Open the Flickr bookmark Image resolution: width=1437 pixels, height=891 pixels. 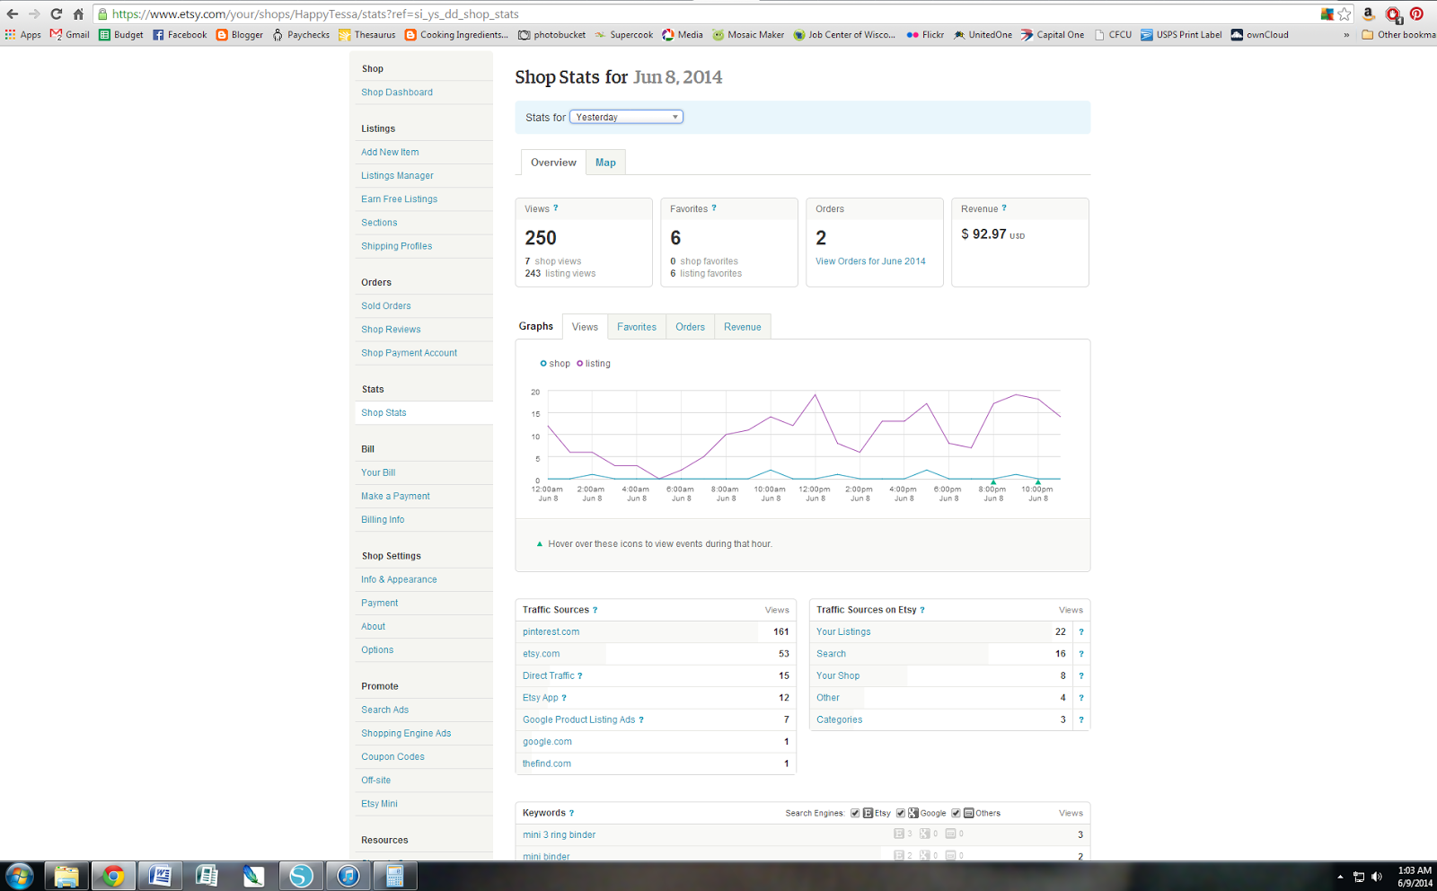coord(925,35)
